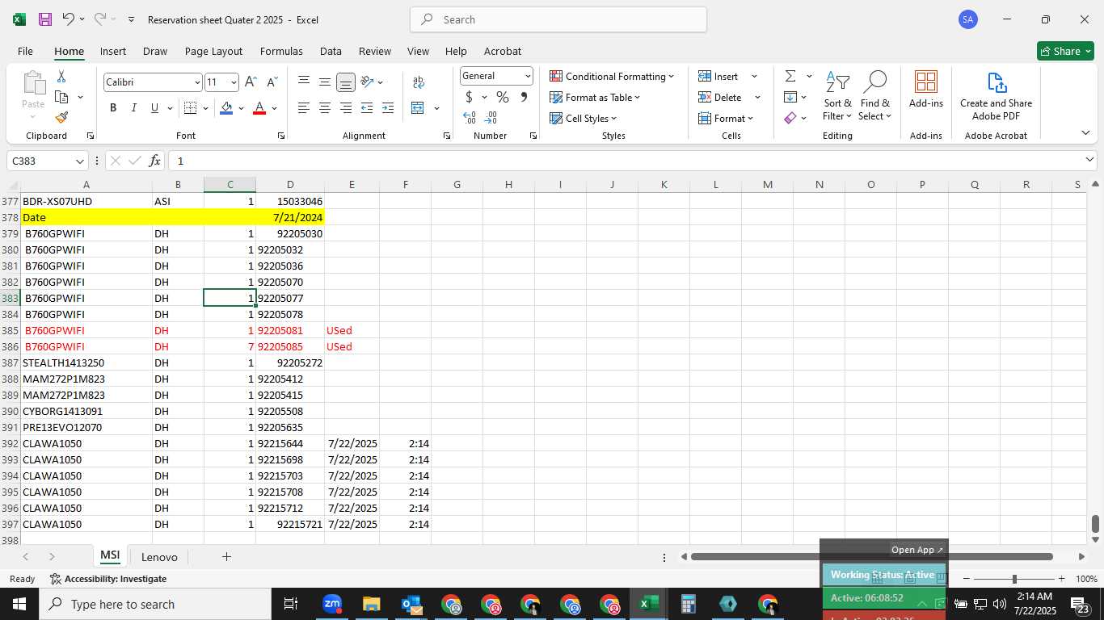Screen dimensions: 1104x620
Task: Set Top Align for the cell
Action: [x=304, y=82]
